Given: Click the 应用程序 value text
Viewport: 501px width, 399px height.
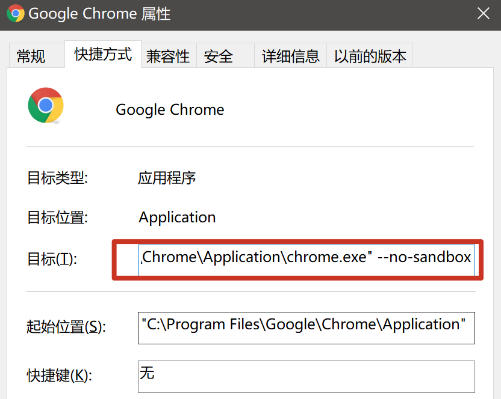Looking at the screenshot, I should click(x=167, y=178).
